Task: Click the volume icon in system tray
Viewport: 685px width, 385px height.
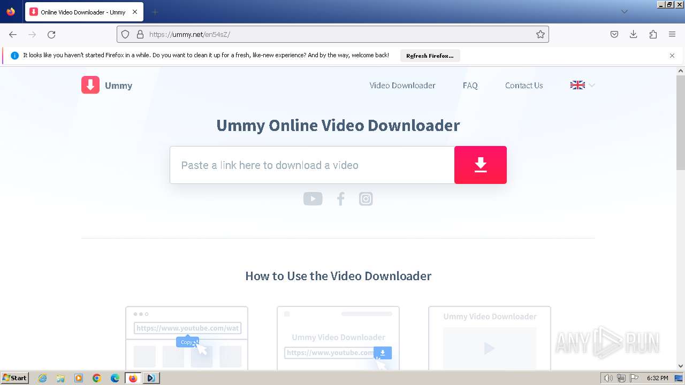Action: (x=608, y=378)
